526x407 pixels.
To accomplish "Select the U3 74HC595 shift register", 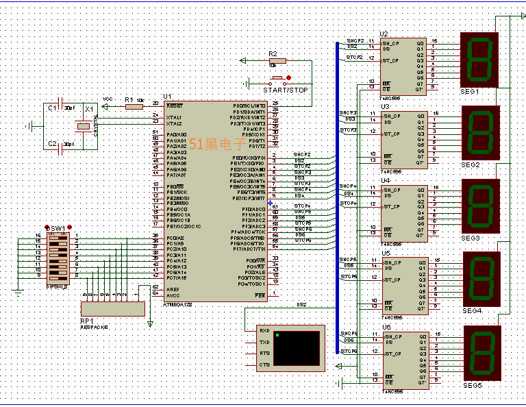I will [405, 140].
